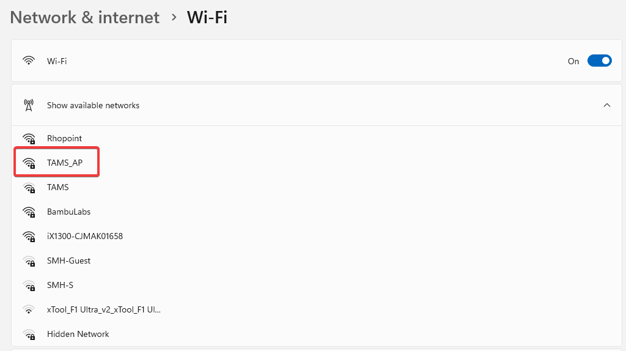Go back to Network & internet breadcrumb
626x351 pixels.
pyautogui.click(x=84, y=17)
